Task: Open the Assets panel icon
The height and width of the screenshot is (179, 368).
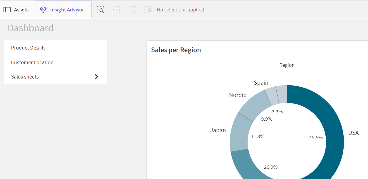Action: 7,10
